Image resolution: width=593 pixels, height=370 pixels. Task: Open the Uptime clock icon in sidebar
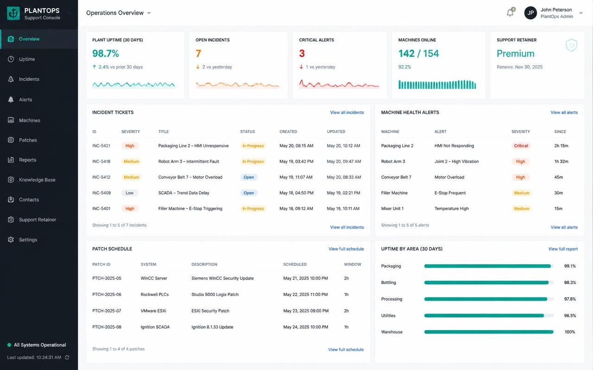point(11,59)
